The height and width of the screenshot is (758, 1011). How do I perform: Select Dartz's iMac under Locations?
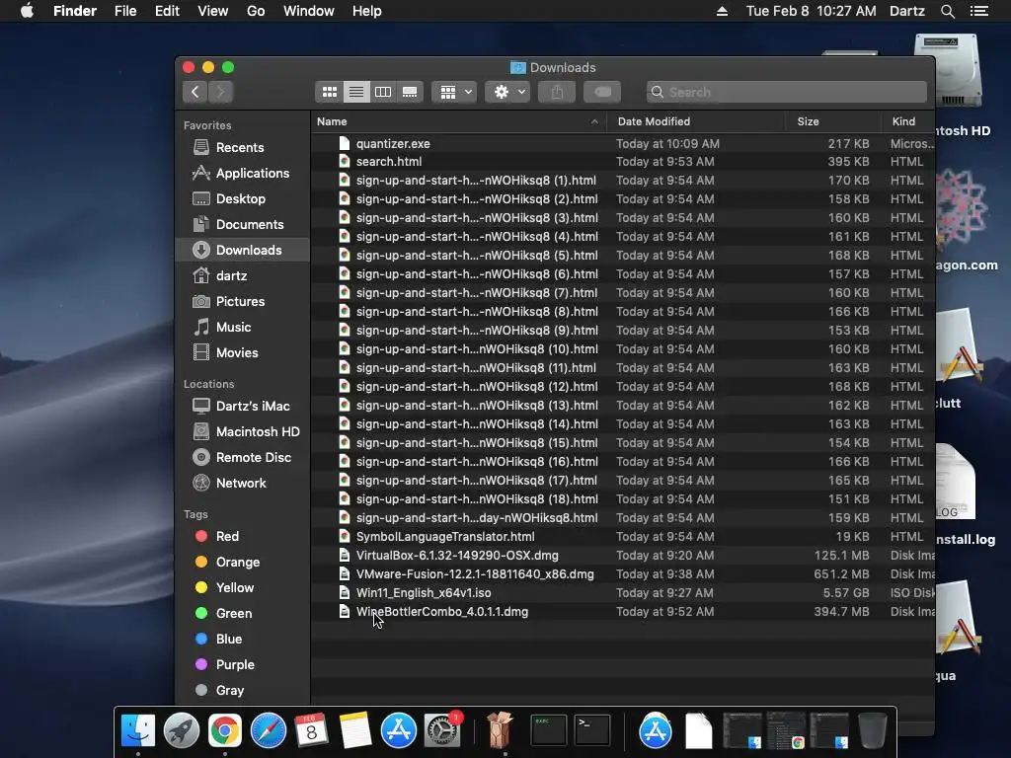[241, 406]
